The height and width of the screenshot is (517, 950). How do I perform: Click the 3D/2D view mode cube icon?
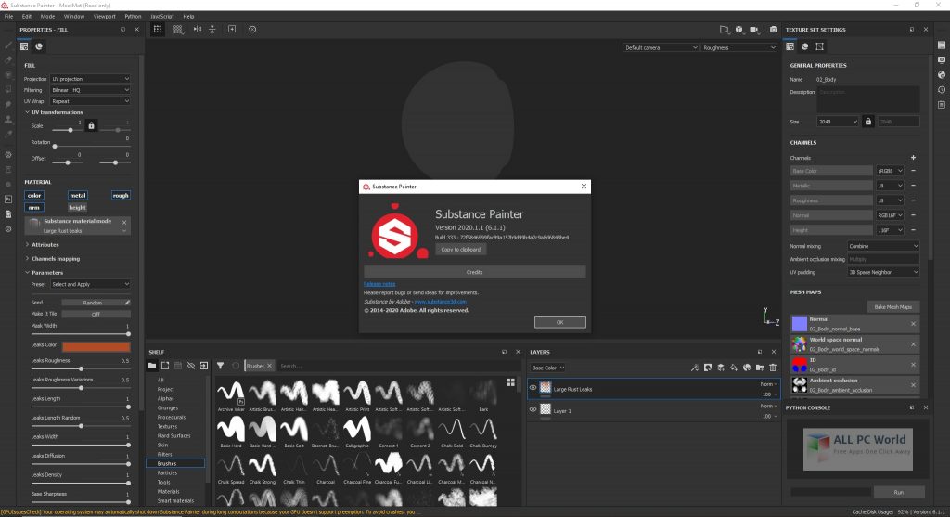pos(738,29)
